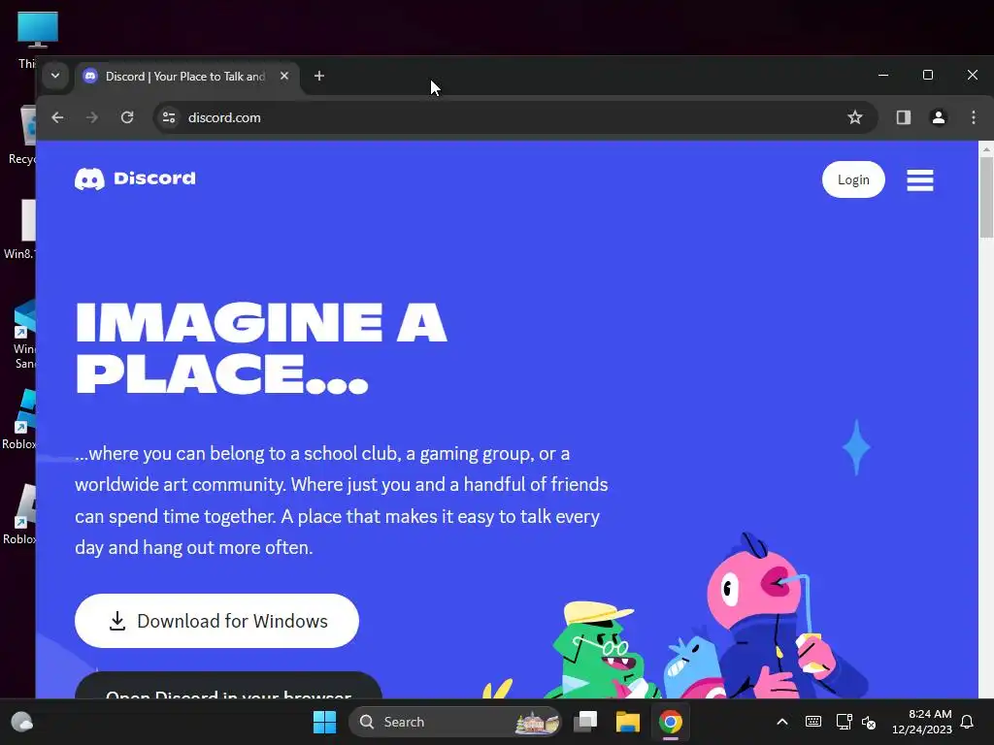Image resolution: width=994 pixels, height=745 pixels.
Task: Reload the page with the refresh icon
Action: 127,117
